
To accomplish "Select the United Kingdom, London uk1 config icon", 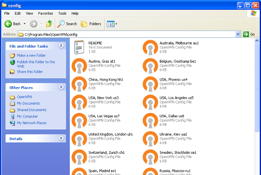I will 79,139.
